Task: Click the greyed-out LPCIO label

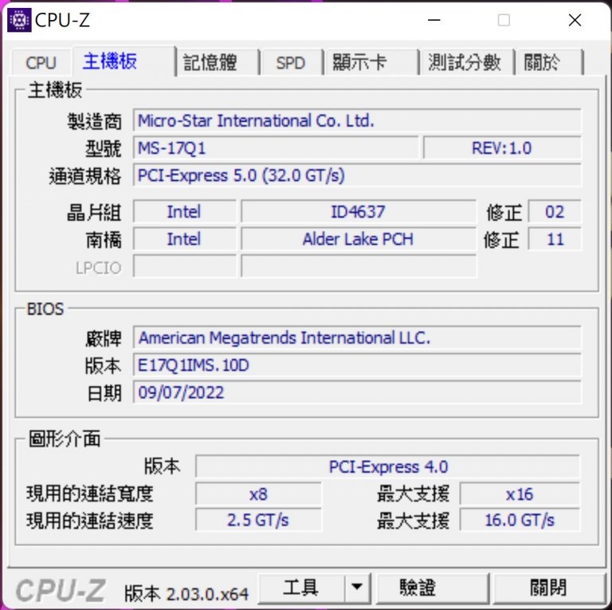Action: coord(98,268)
